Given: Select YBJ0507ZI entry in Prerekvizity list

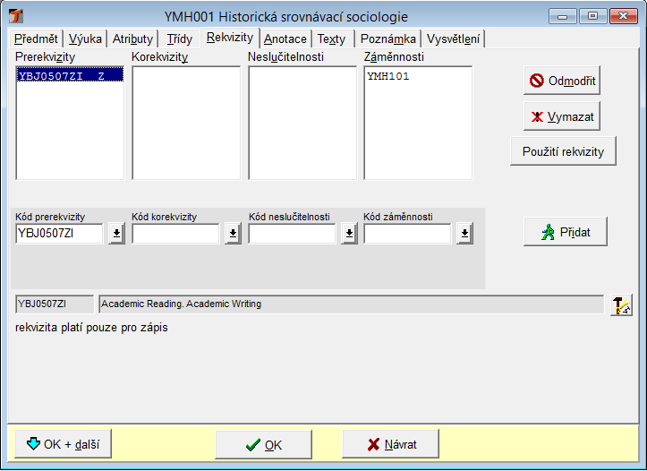Looking at the screenshot, I should point(61,77).
